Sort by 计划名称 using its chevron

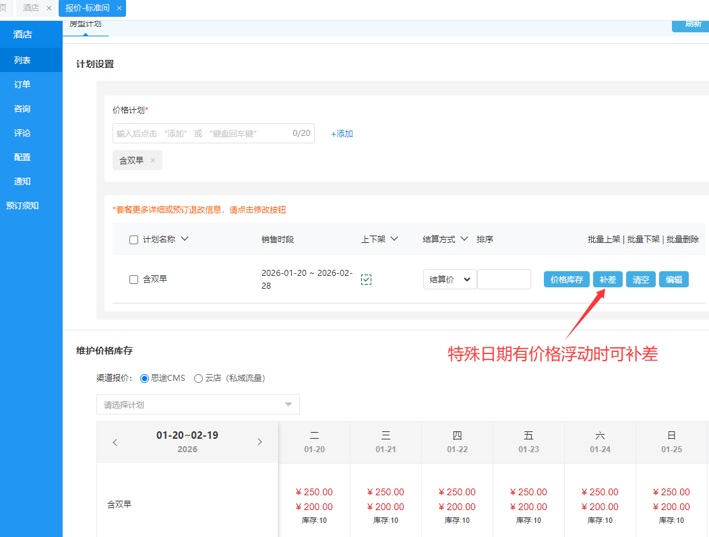[x=185, y=239]
